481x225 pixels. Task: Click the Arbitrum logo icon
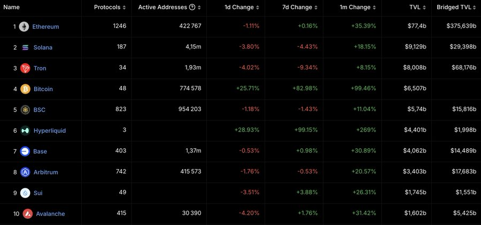click(x=25, y=172)
